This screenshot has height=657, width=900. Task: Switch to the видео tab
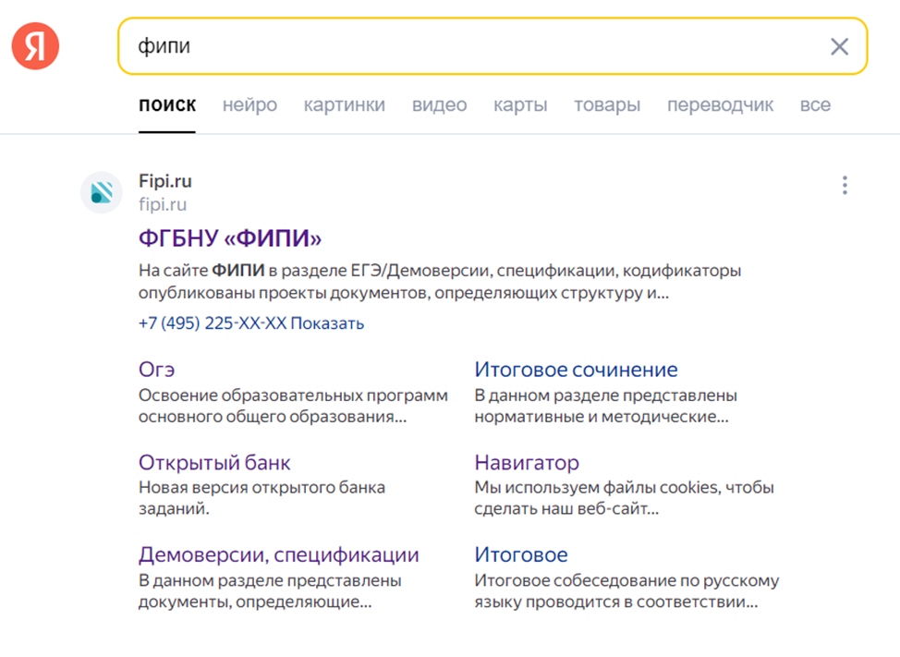439,105
